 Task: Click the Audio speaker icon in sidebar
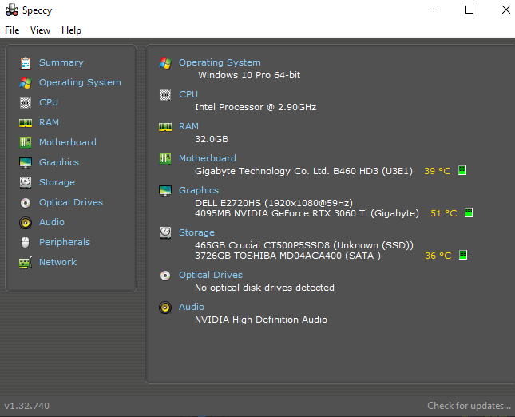pos(26,223)
